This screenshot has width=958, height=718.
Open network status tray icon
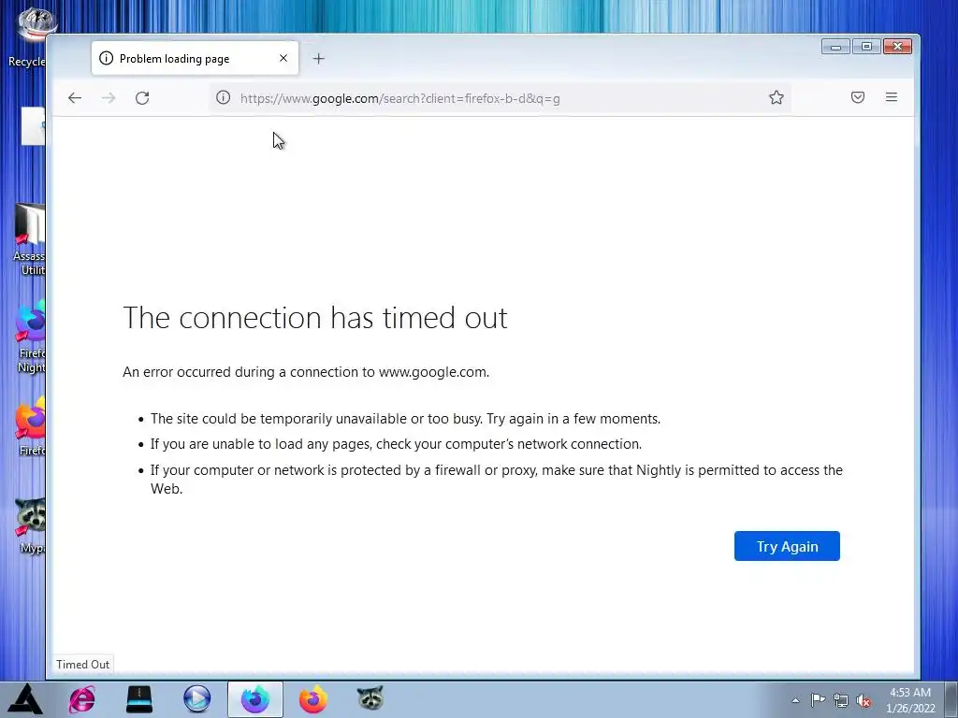(841, 701)
